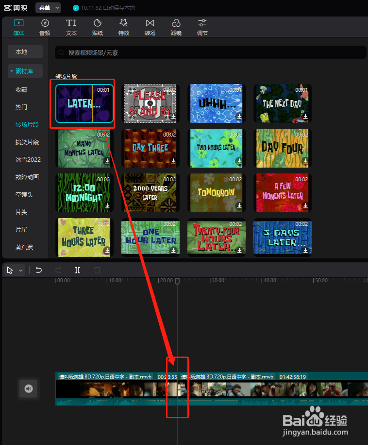
Task: Open the 蒸汽波 vaporwave category
Action: pyautogui.click(x=24, y=247)
